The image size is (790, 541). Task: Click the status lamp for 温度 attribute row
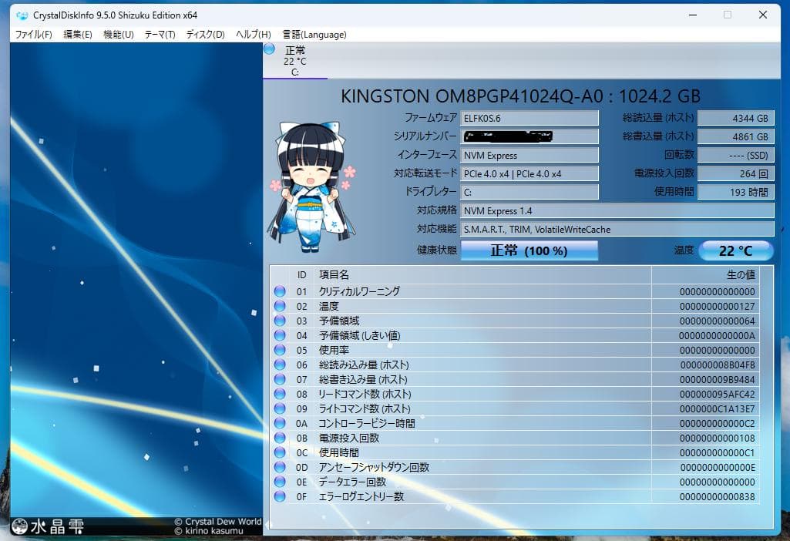(x=279, y=306)
